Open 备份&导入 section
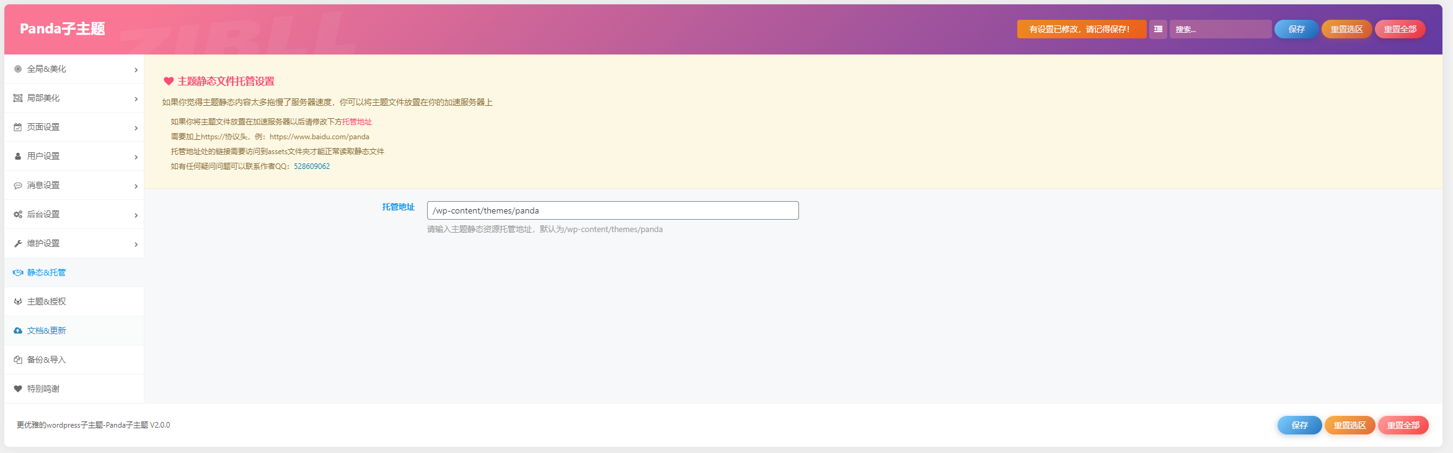Viewport: 1453px width, 453px height. click(x=74, y=360)
